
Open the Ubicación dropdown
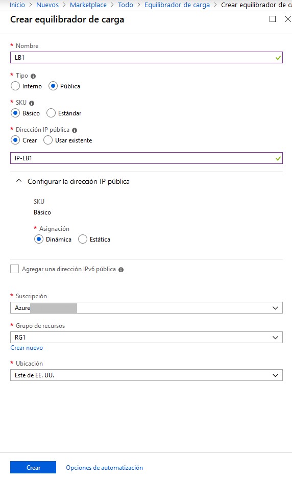click(x=147, y=375)
